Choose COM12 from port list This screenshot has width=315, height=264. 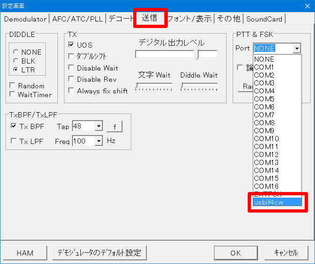point(277,155)
